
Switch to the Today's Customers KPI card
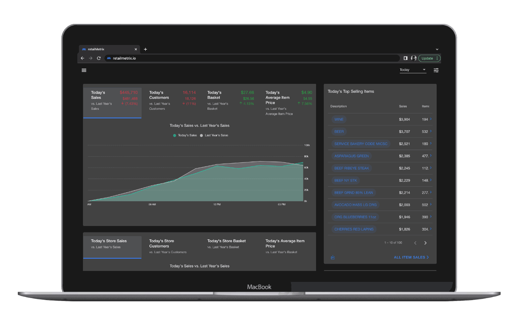[x=170, y=101]
